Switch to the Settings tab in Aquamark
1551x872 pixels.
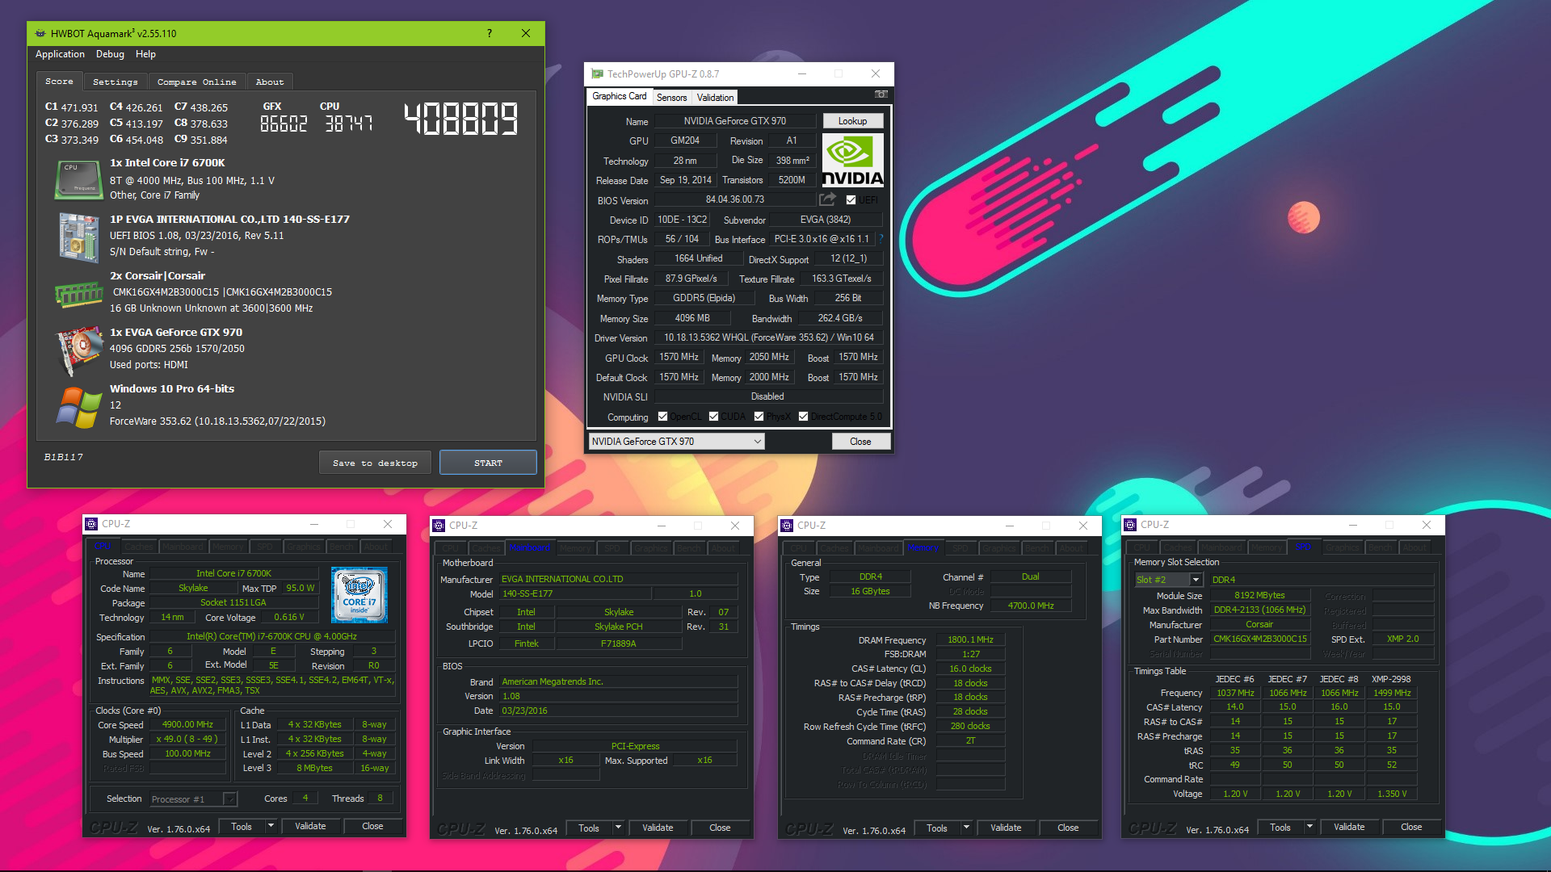point(115,82)
